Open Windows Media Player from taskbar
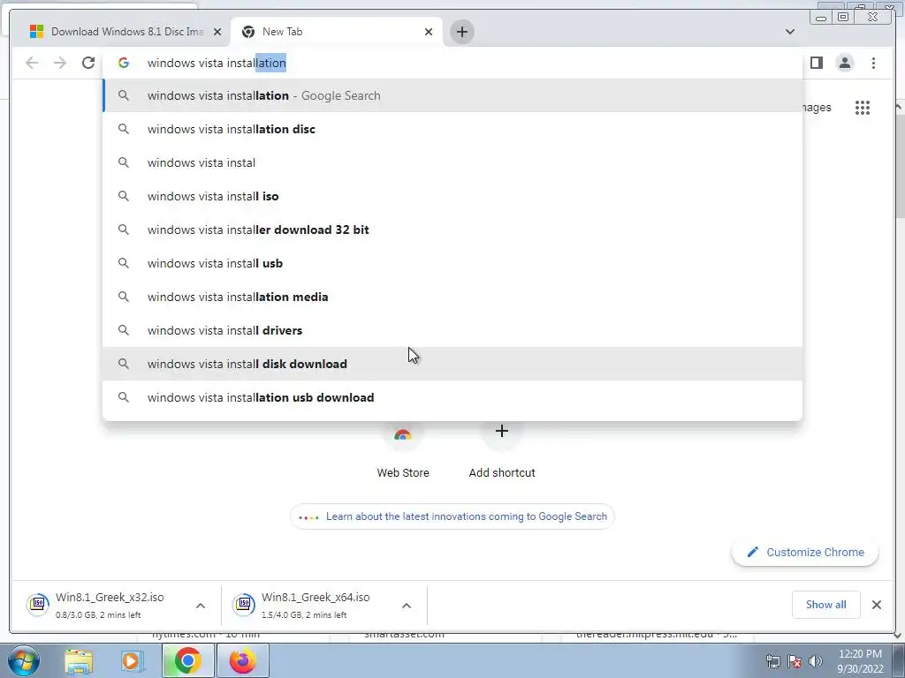This screenshot has width=905, height=678. point(131,661)
